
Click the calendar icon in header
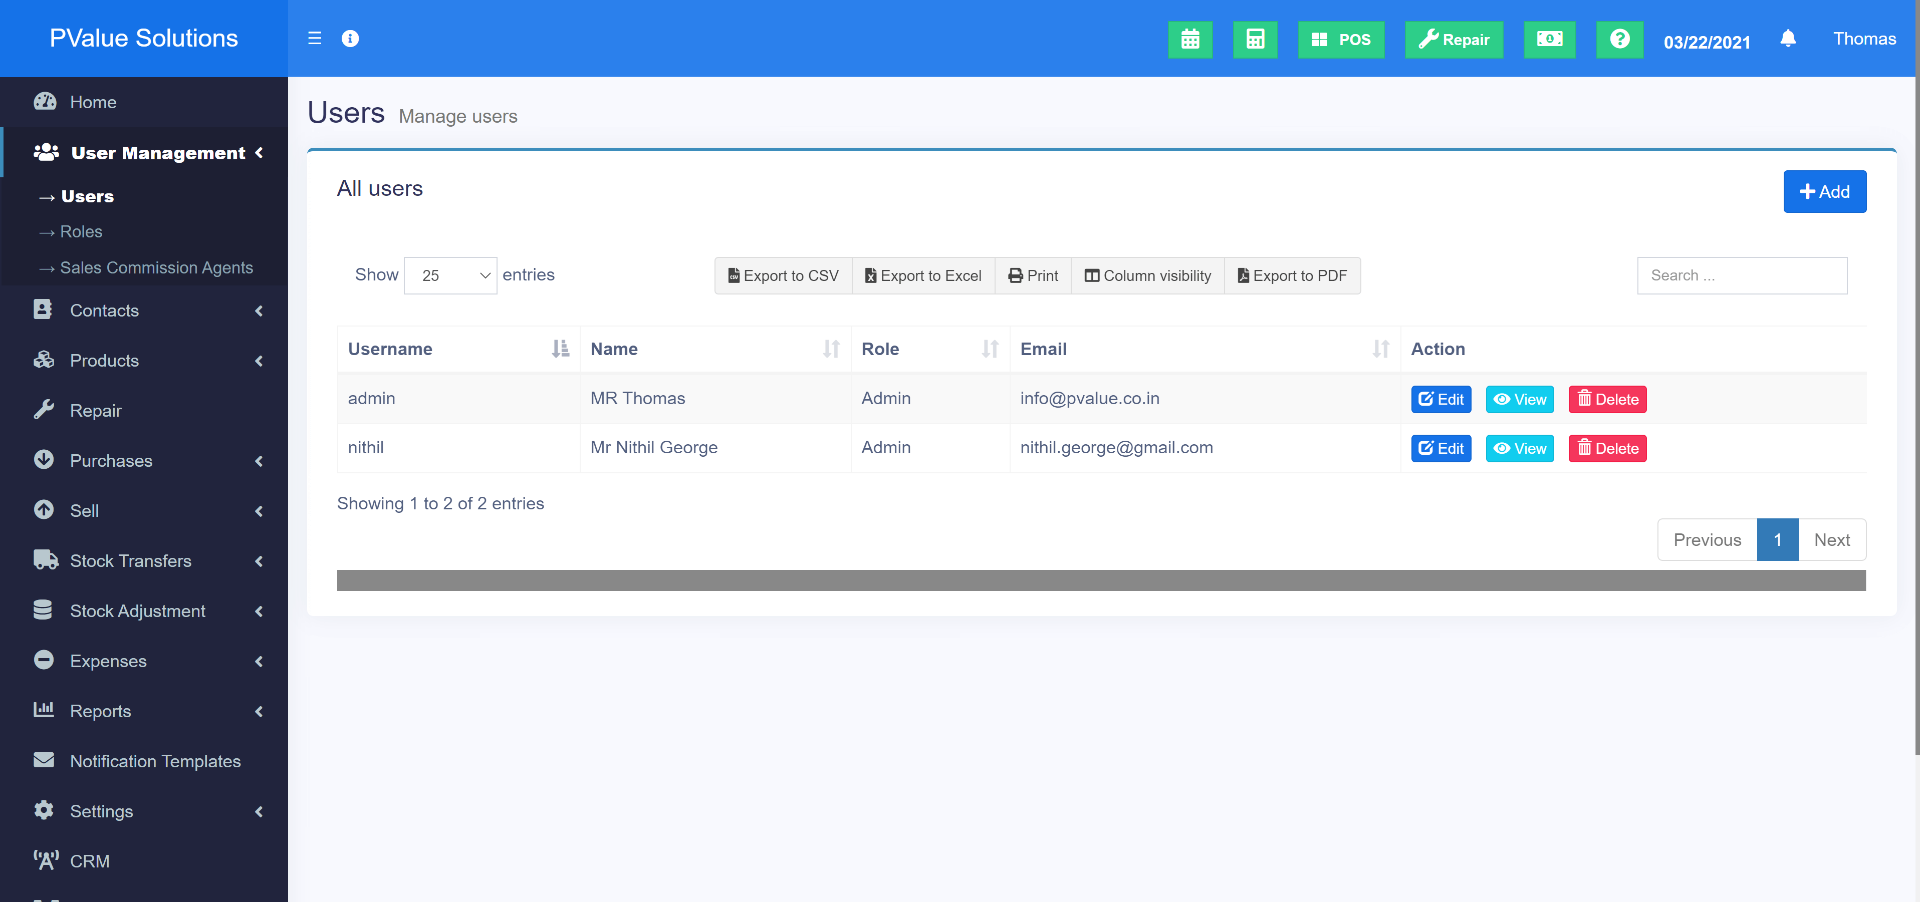click(1189, 40)
